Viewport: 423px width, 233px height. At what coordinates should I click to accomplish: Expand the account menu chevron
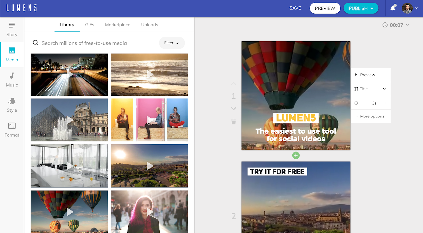pyautogui.click(x=416, y=8)
